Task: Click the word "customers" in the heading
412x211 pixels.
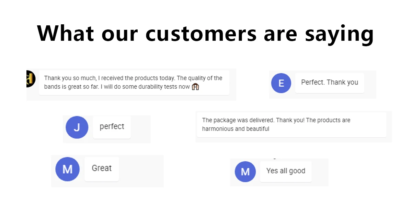Action: pyautogui.click(x=201, y=34)
